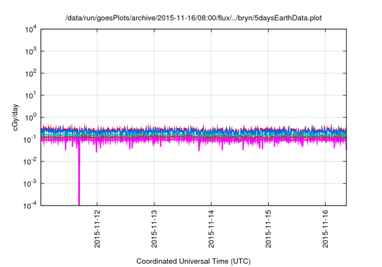The width and height of the screenshot is (382, 267).
Task: Select the cGy/day y-axis label
Action: coord(16,117)
